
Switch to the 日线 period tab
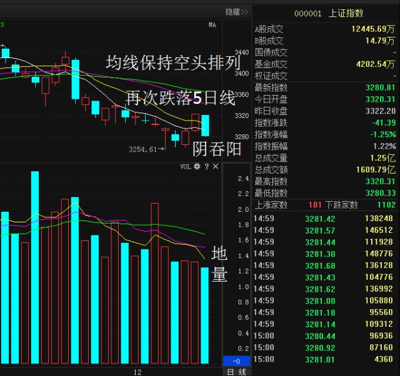(x=236, y=372)
